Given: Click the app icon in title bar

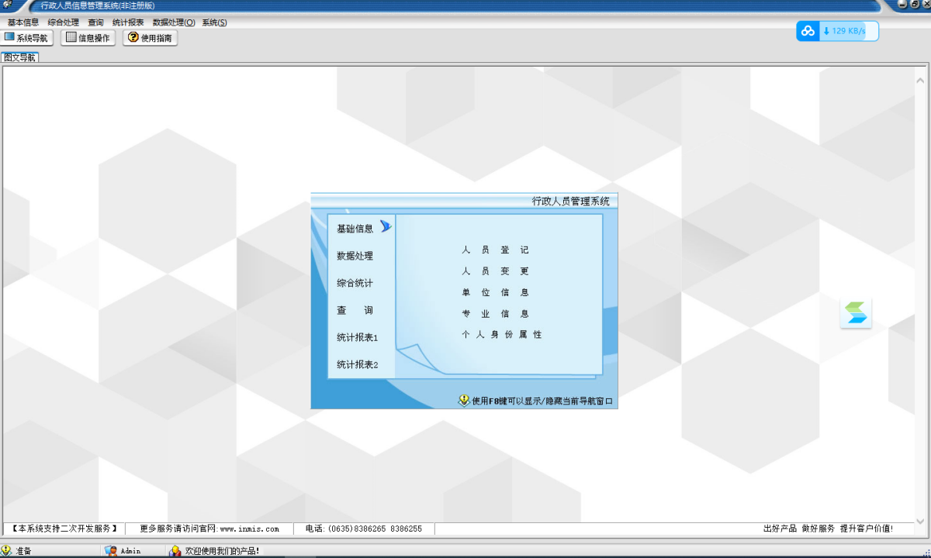Looking at the screenshot, I should click(8, 5).
